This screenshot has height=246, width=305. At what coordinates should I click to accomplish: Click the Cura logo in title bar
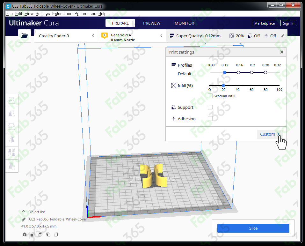8,6
